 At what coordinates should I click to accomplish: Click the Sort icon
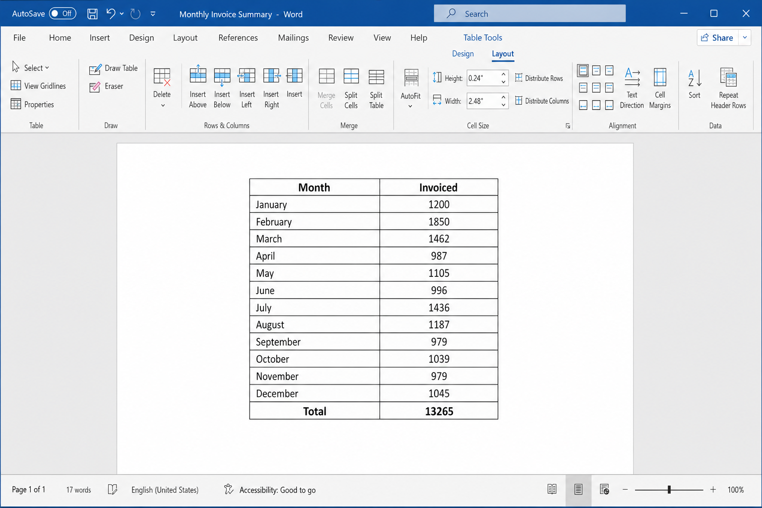(695, 78)
